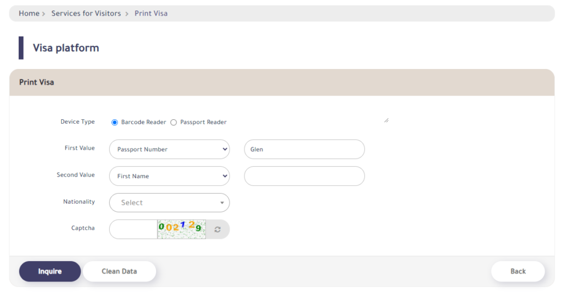Select Barcode Reader radio button
Screen dimensions: 565x298
tap(115, 123)
